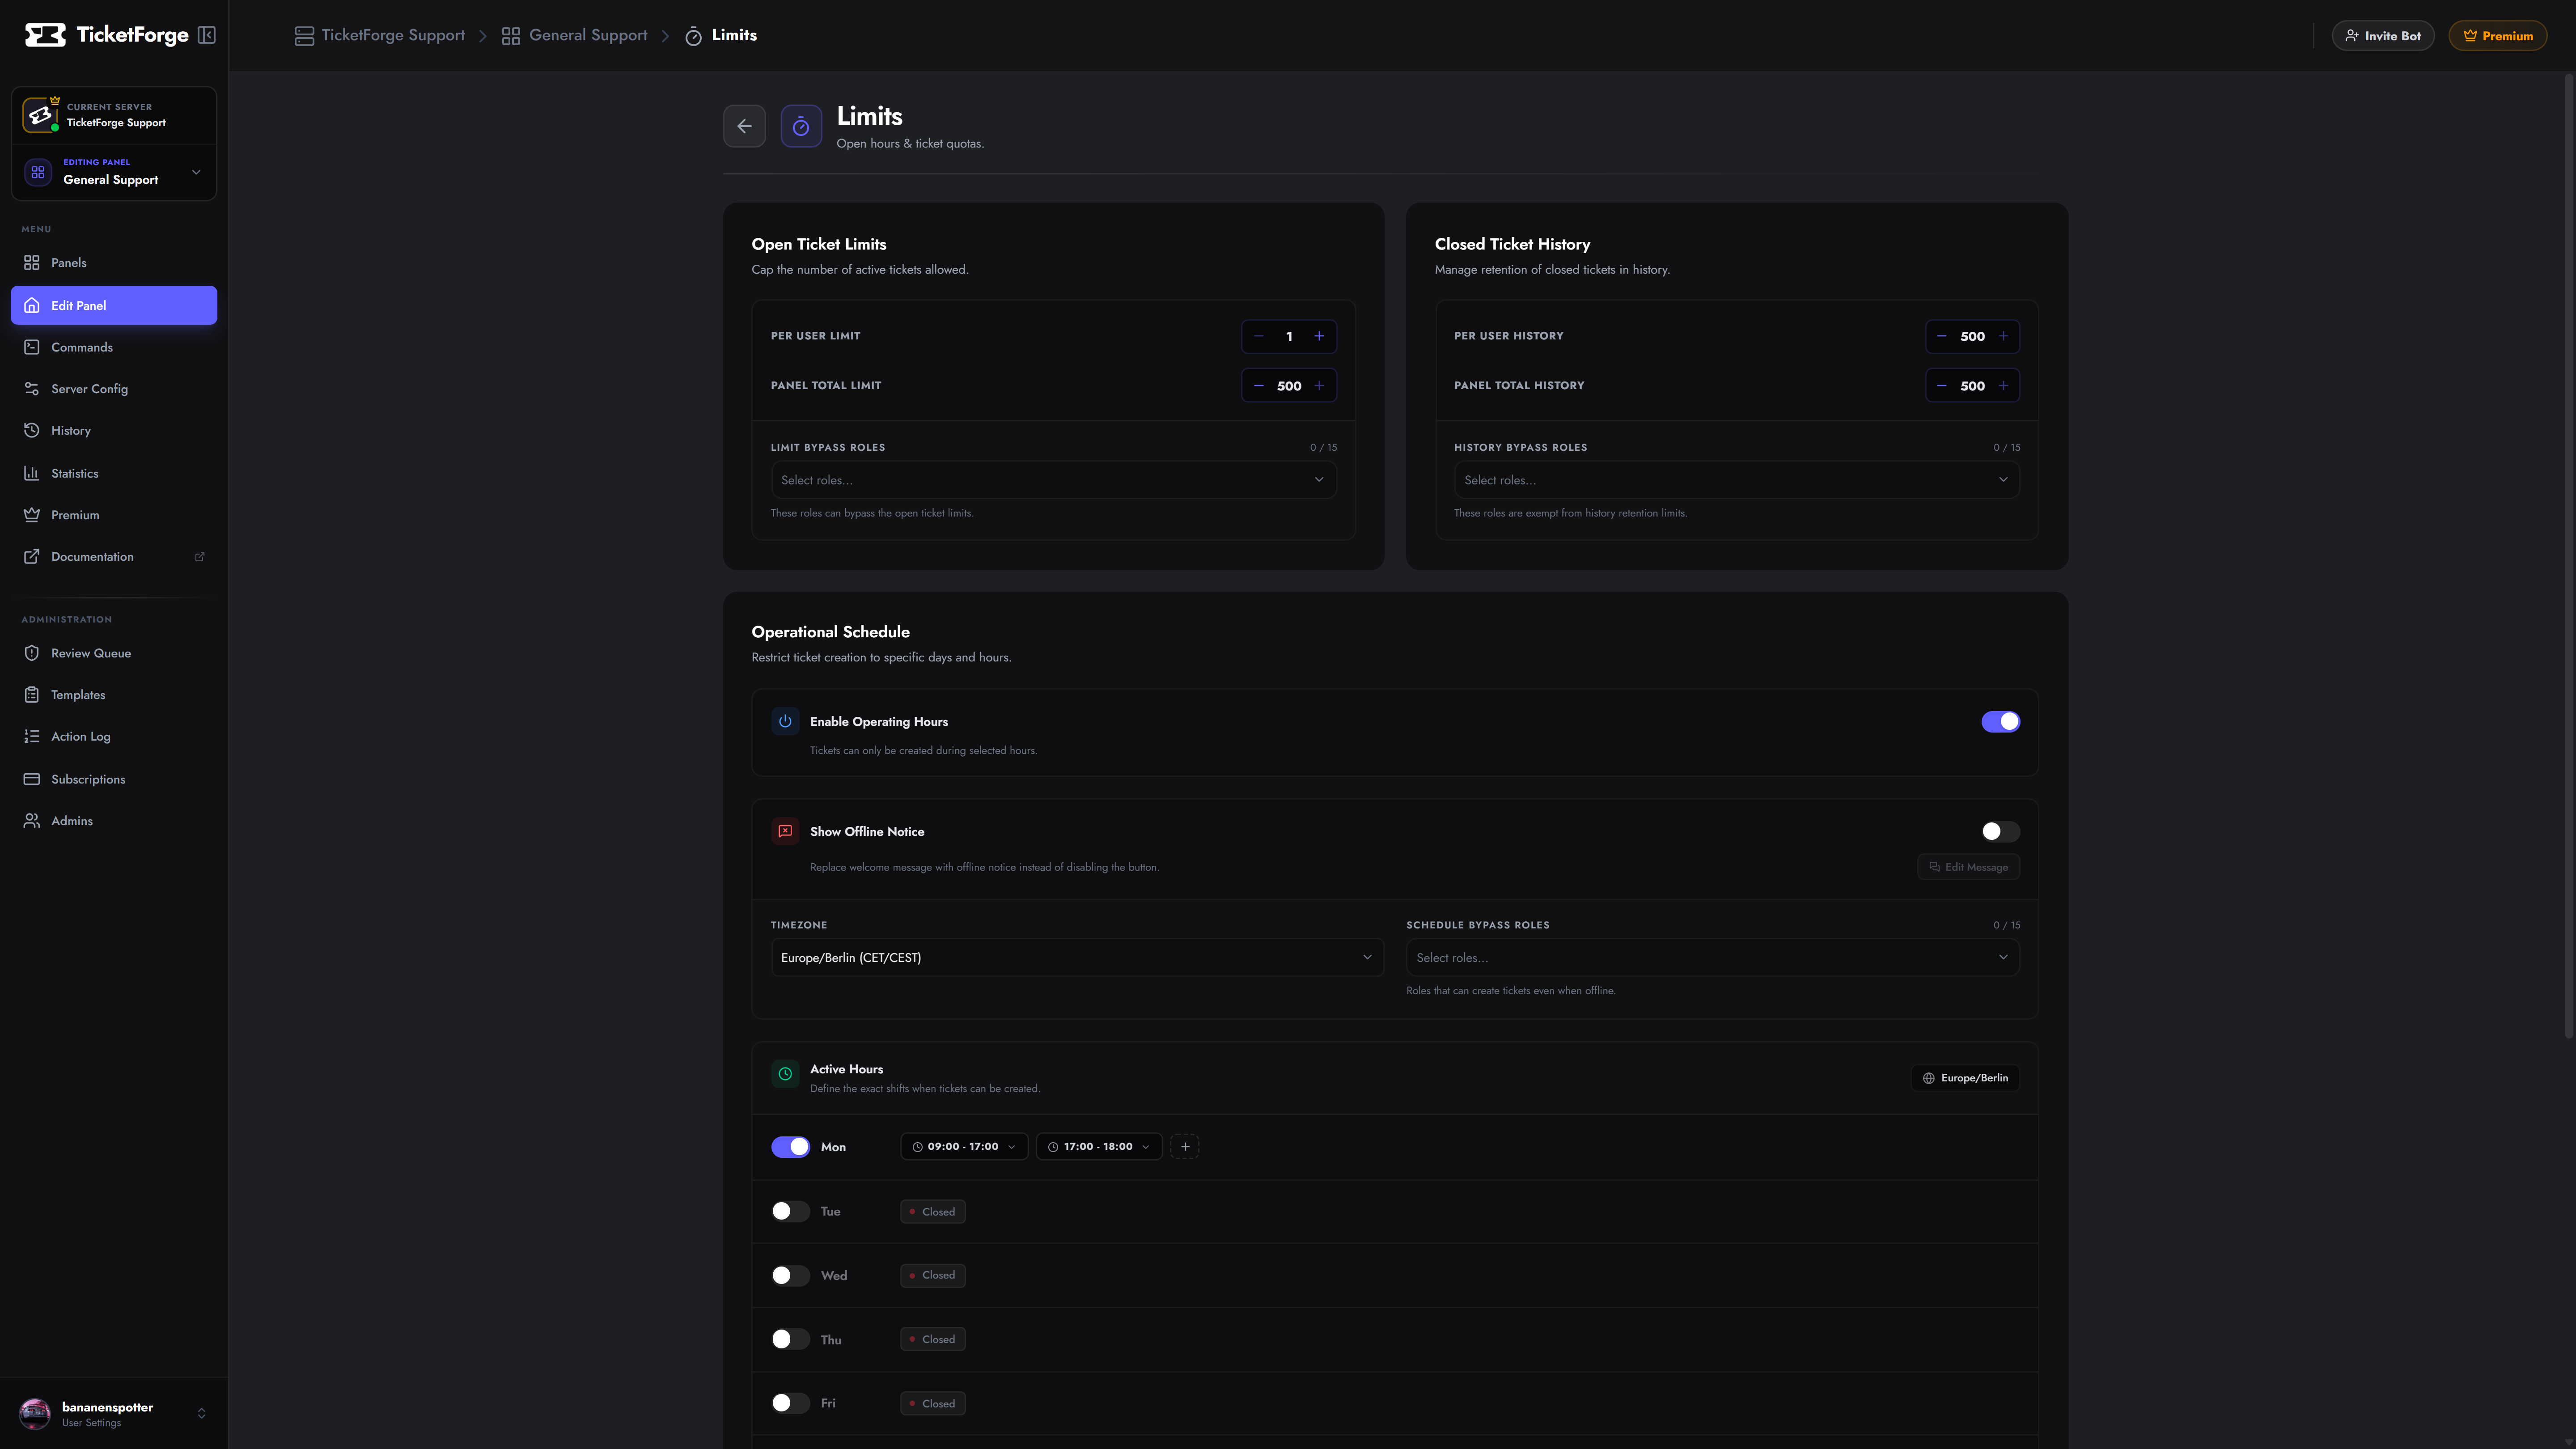Decrease Per User History with minus

pos(1942,336)
